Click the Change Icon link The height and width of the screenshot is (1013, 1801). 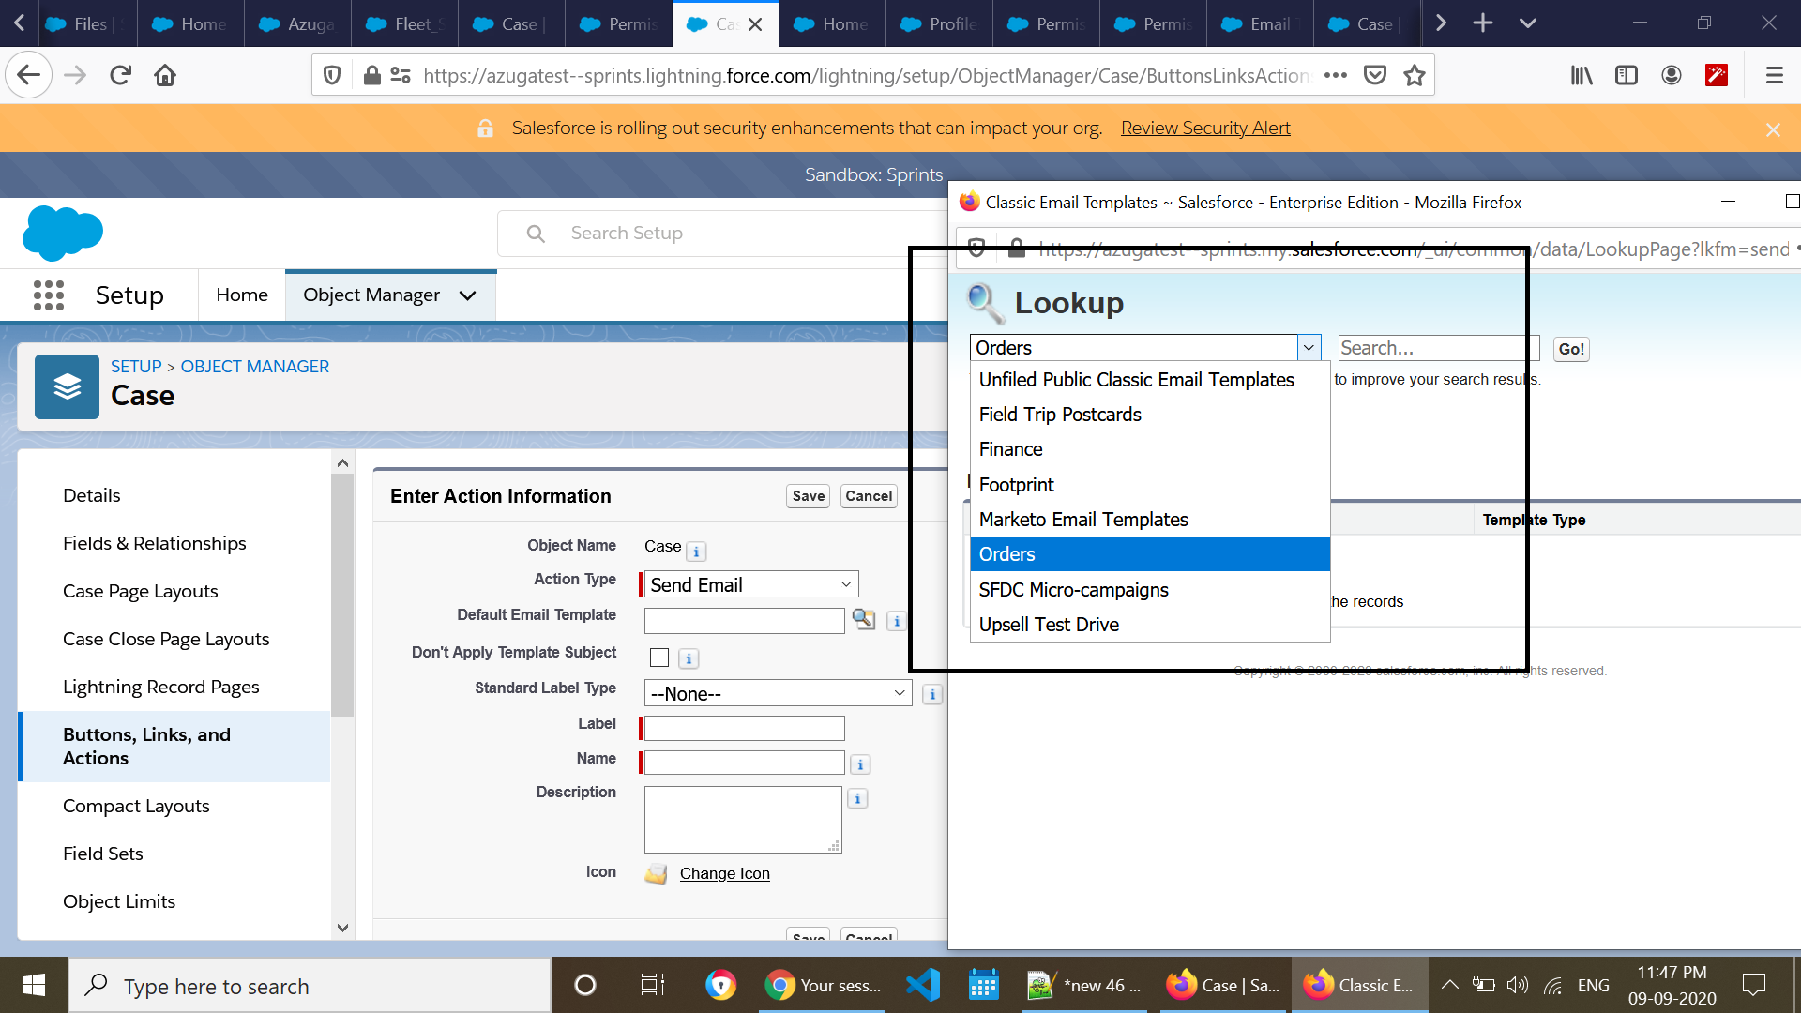click(725, 873)
